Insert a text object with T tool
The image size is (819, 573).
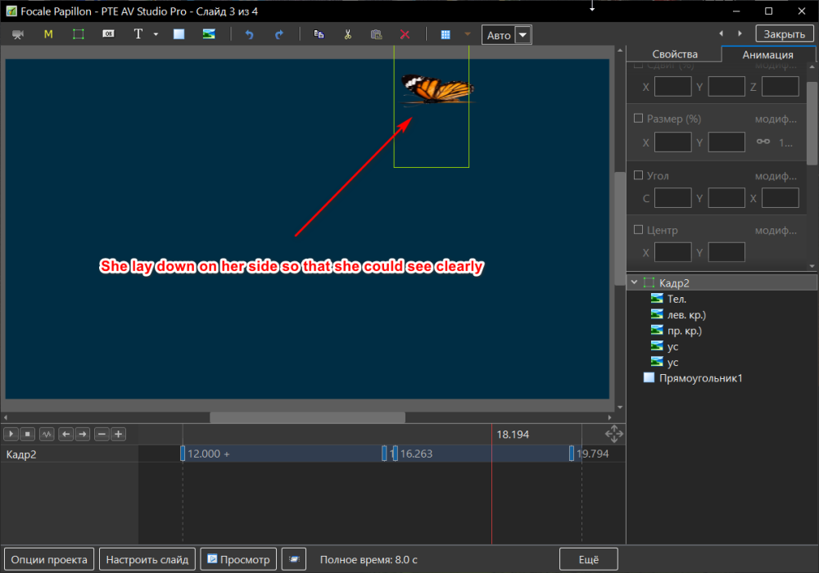138,34
